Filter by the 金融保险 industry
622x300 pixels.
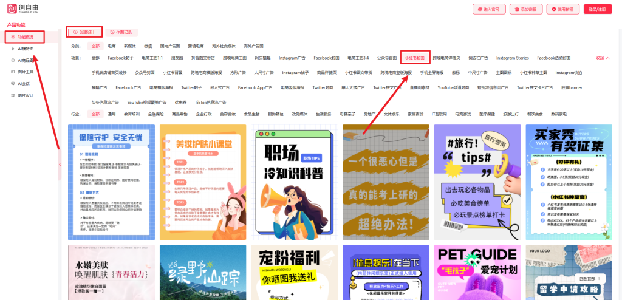coord(155,114)
